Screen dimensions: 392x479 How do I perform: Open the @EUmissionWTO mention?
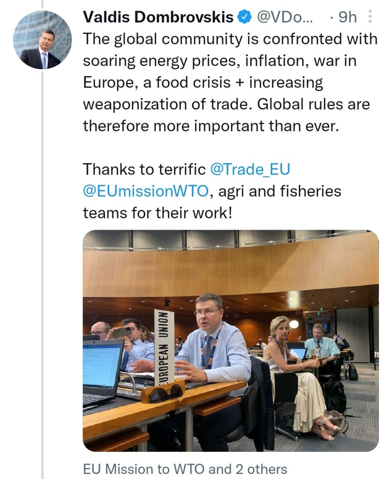146,191
